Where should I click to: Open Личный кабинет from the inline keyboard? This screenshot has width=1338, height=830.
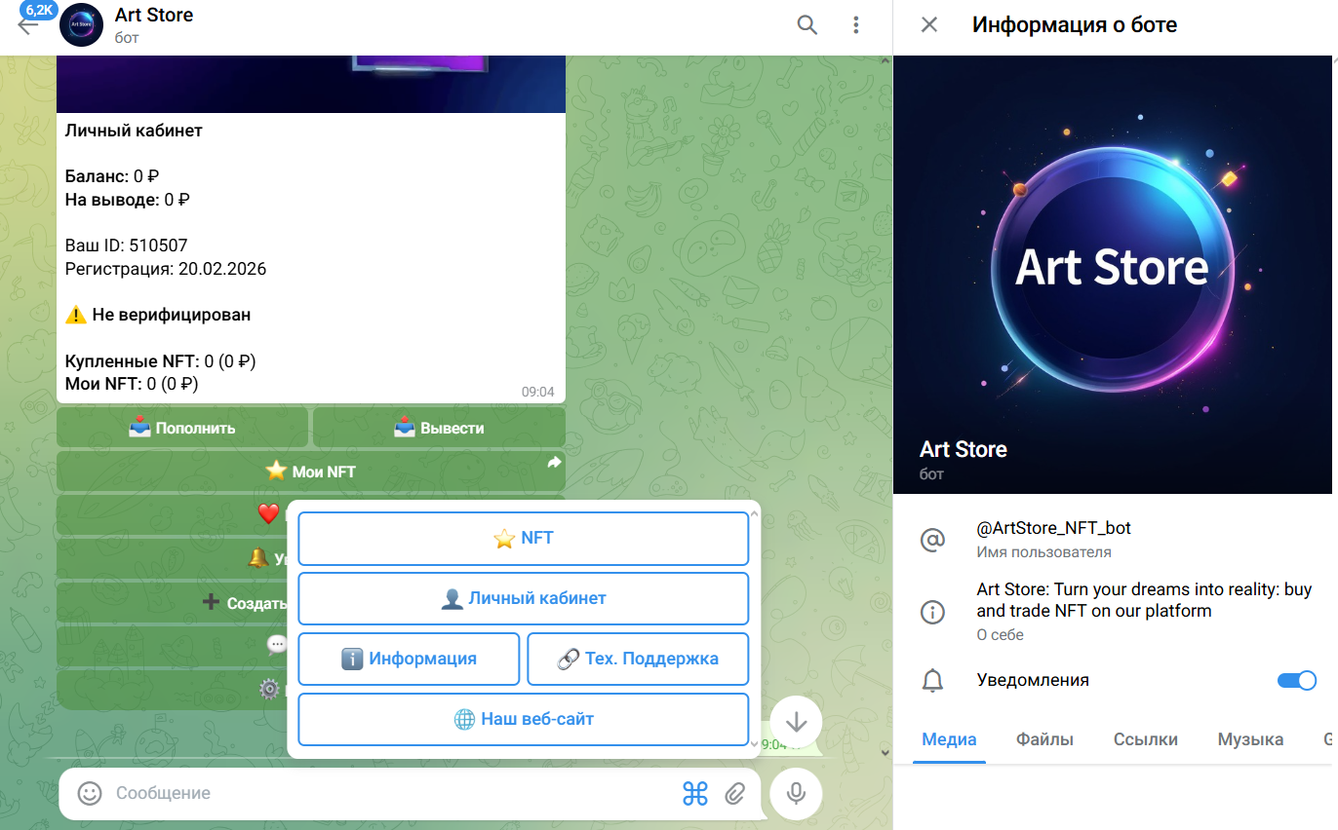click(x=523, y=598)
